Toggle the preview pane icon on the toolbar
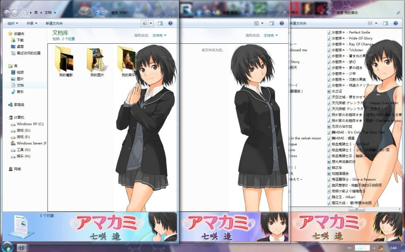 [x=160, y=23]
